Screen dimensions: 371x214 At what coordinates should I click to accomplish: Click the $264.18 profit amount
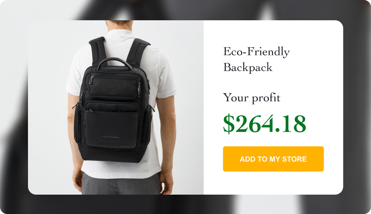click(x=264, y=124)
